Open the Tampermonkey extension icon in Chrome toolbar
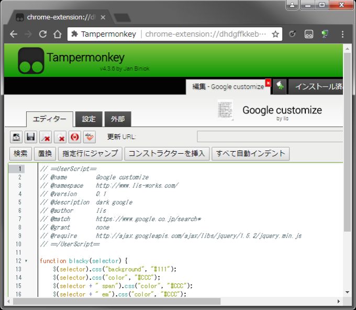 (x=309, y=35)
